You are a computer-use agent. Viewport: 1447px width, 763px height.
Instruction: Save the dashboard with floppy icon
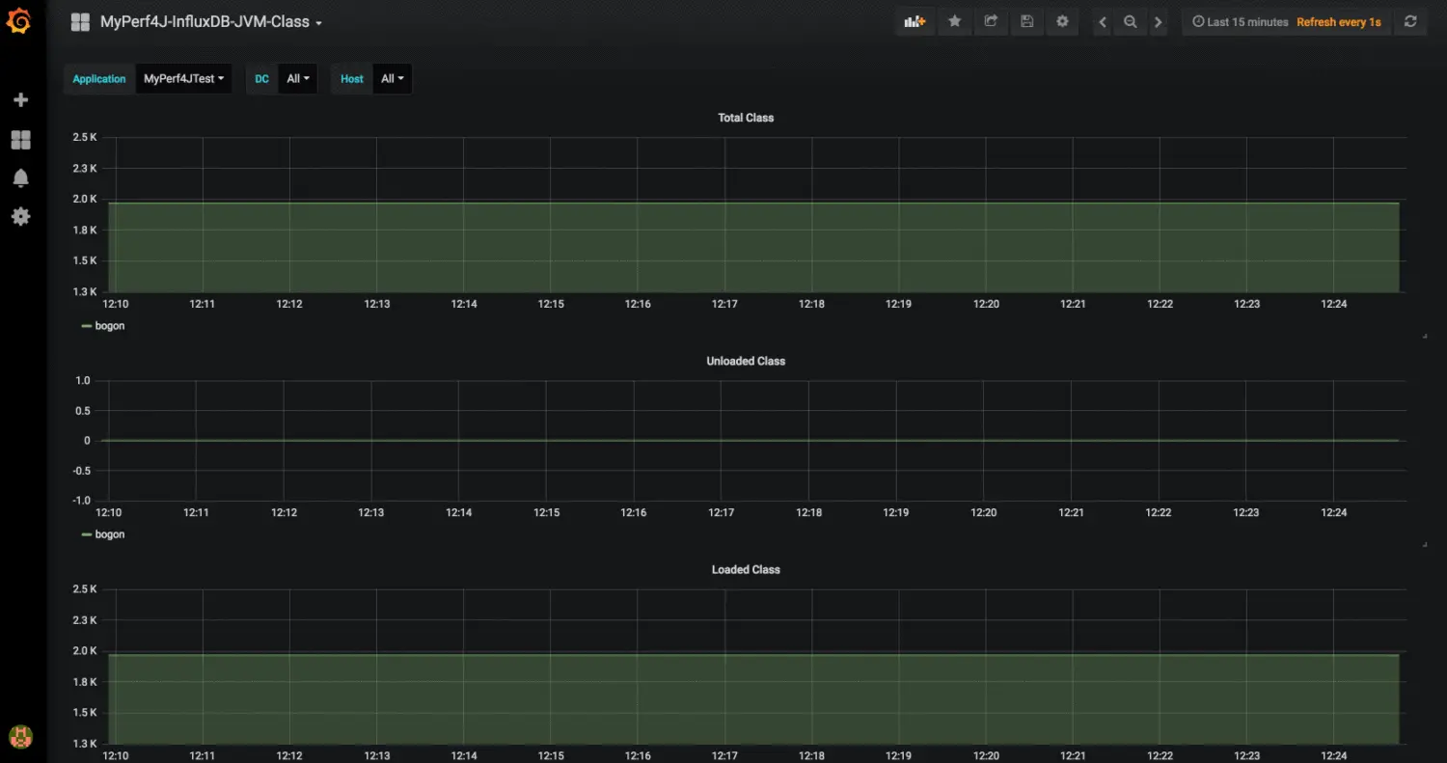1026,21
